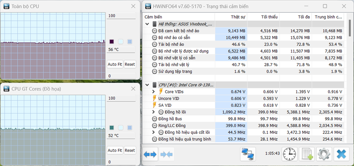Click the icon beside Bộ nhớ vật lý có sẵn
This screenshot has width=354, height=166.
tap(154, 58)
